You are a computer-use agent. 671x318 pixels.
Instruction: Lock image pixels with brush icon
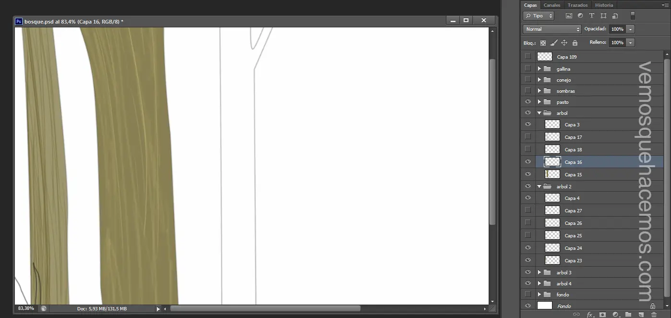click(553, 43)
